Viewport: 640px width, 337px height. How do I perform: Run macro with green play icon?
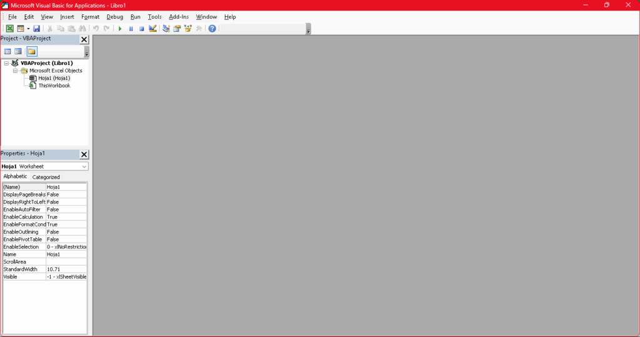[120, 29]
